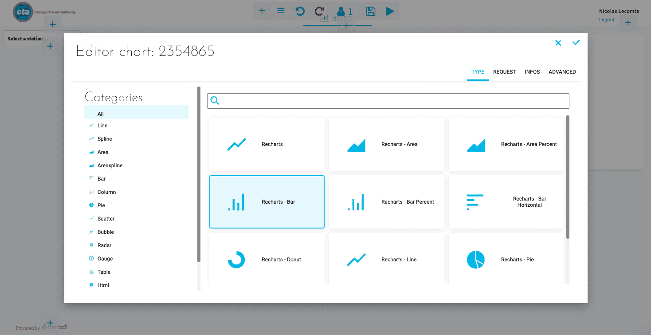Switch to the TYPE tab
Screen dimensions: 651x335
coord(478,72)
